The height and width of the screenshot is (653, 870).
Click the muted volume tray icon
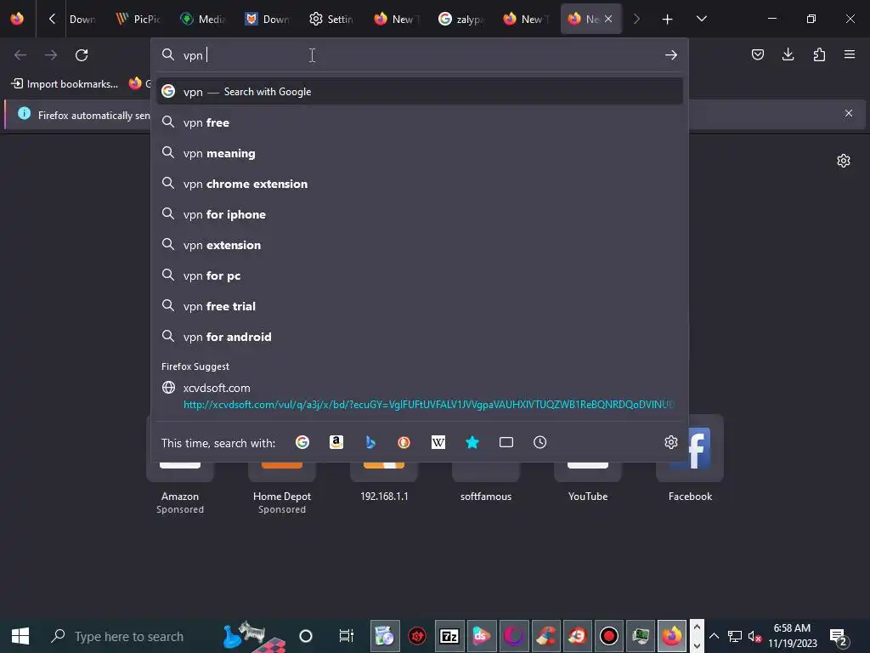coord(754,636)
